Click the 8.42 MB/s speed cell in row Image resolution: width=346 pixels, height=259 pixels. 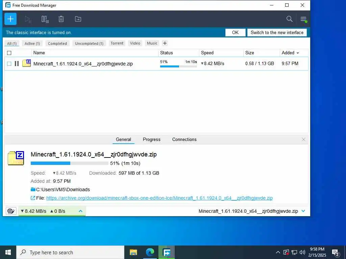click(213, 64)
